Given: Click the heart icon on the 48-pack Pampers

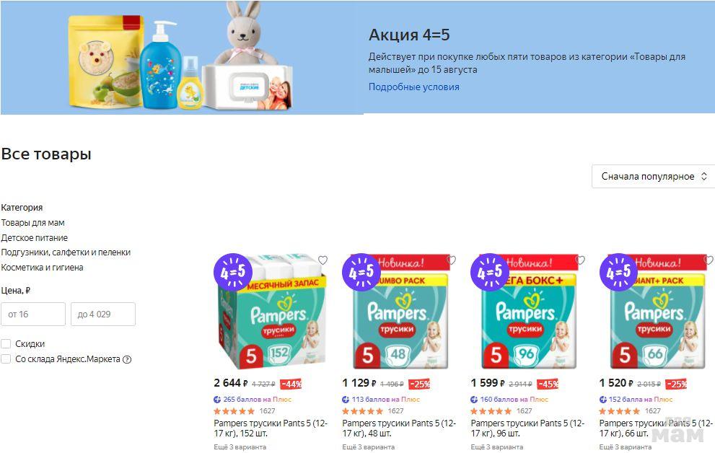Looking at the screenshot, I should click(x=451, y=260).
